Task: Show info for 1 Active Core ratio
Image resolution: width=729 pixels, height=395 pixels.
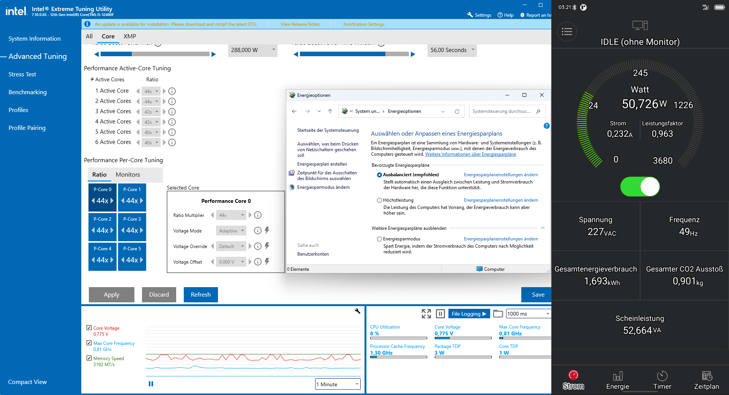Action: pyautogui.click(x=172, y=91)
